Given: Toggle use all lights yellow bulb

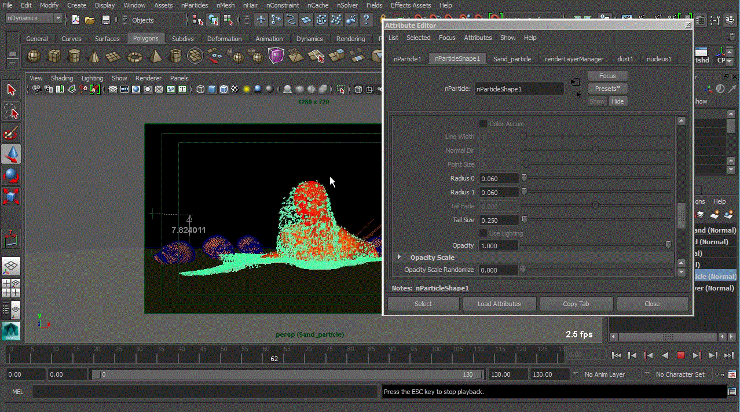Looking at the screenshot, I should [247, 89].
